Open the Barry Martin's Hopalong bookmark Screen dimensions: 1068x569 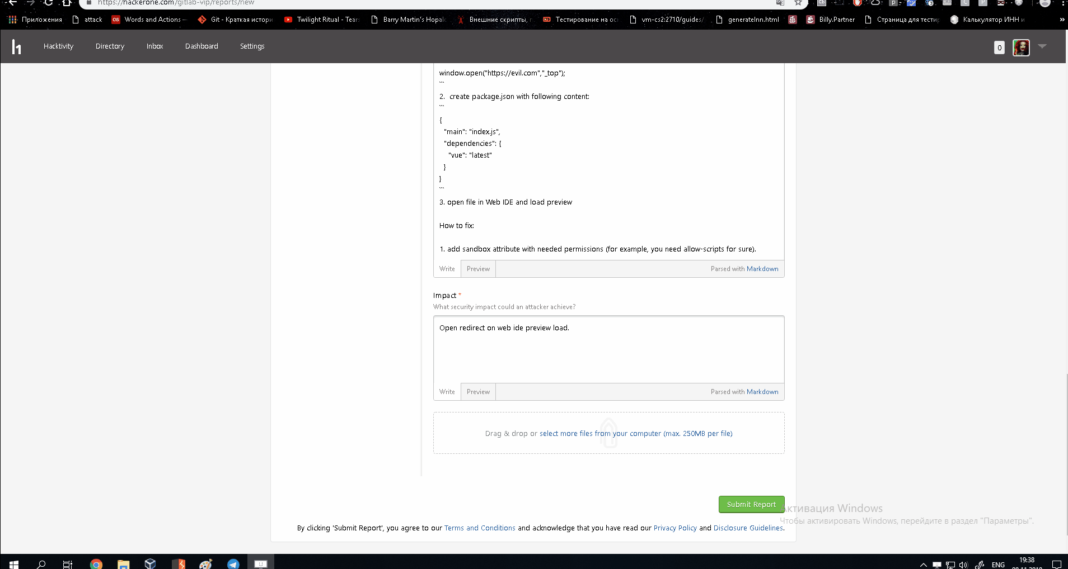pos(409,20)
